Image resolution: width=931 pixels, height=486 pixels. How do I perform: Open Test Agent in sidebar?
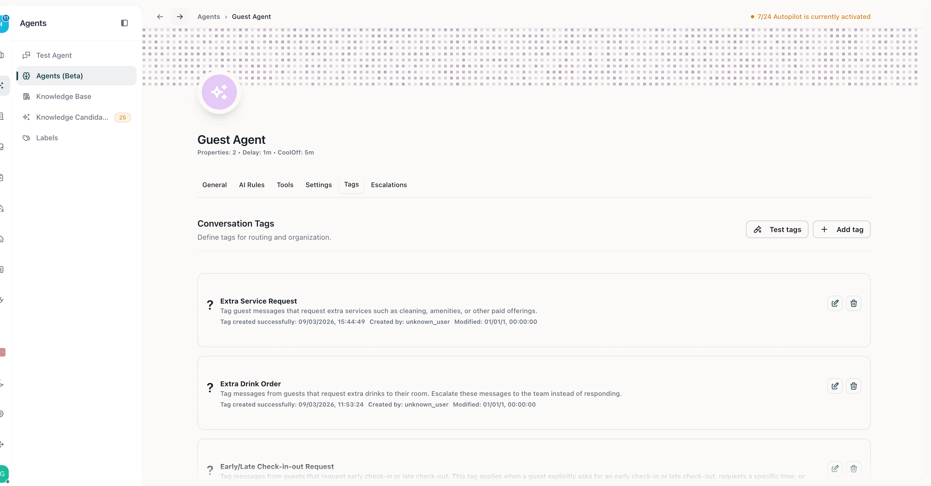click(x=54, y=55)
